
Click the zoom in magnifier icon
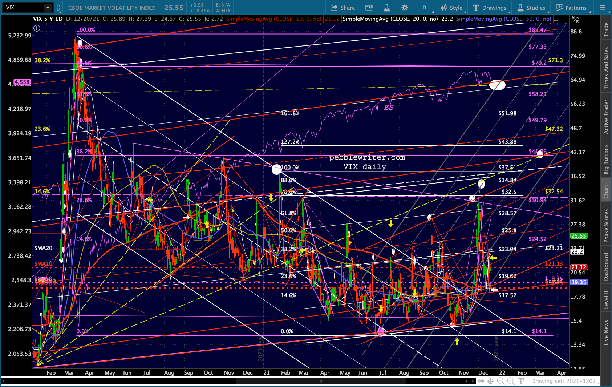[x=500, y=381]
